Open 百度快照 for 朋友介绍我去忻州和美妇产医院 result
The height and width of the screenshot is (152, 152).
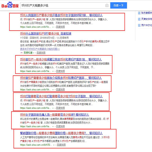(60, 90)
